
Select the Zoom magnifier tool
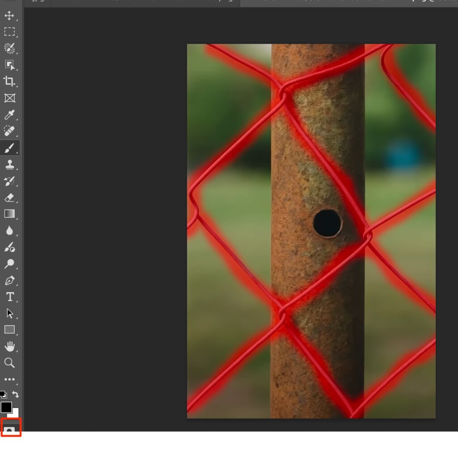(x=9, y=362)
